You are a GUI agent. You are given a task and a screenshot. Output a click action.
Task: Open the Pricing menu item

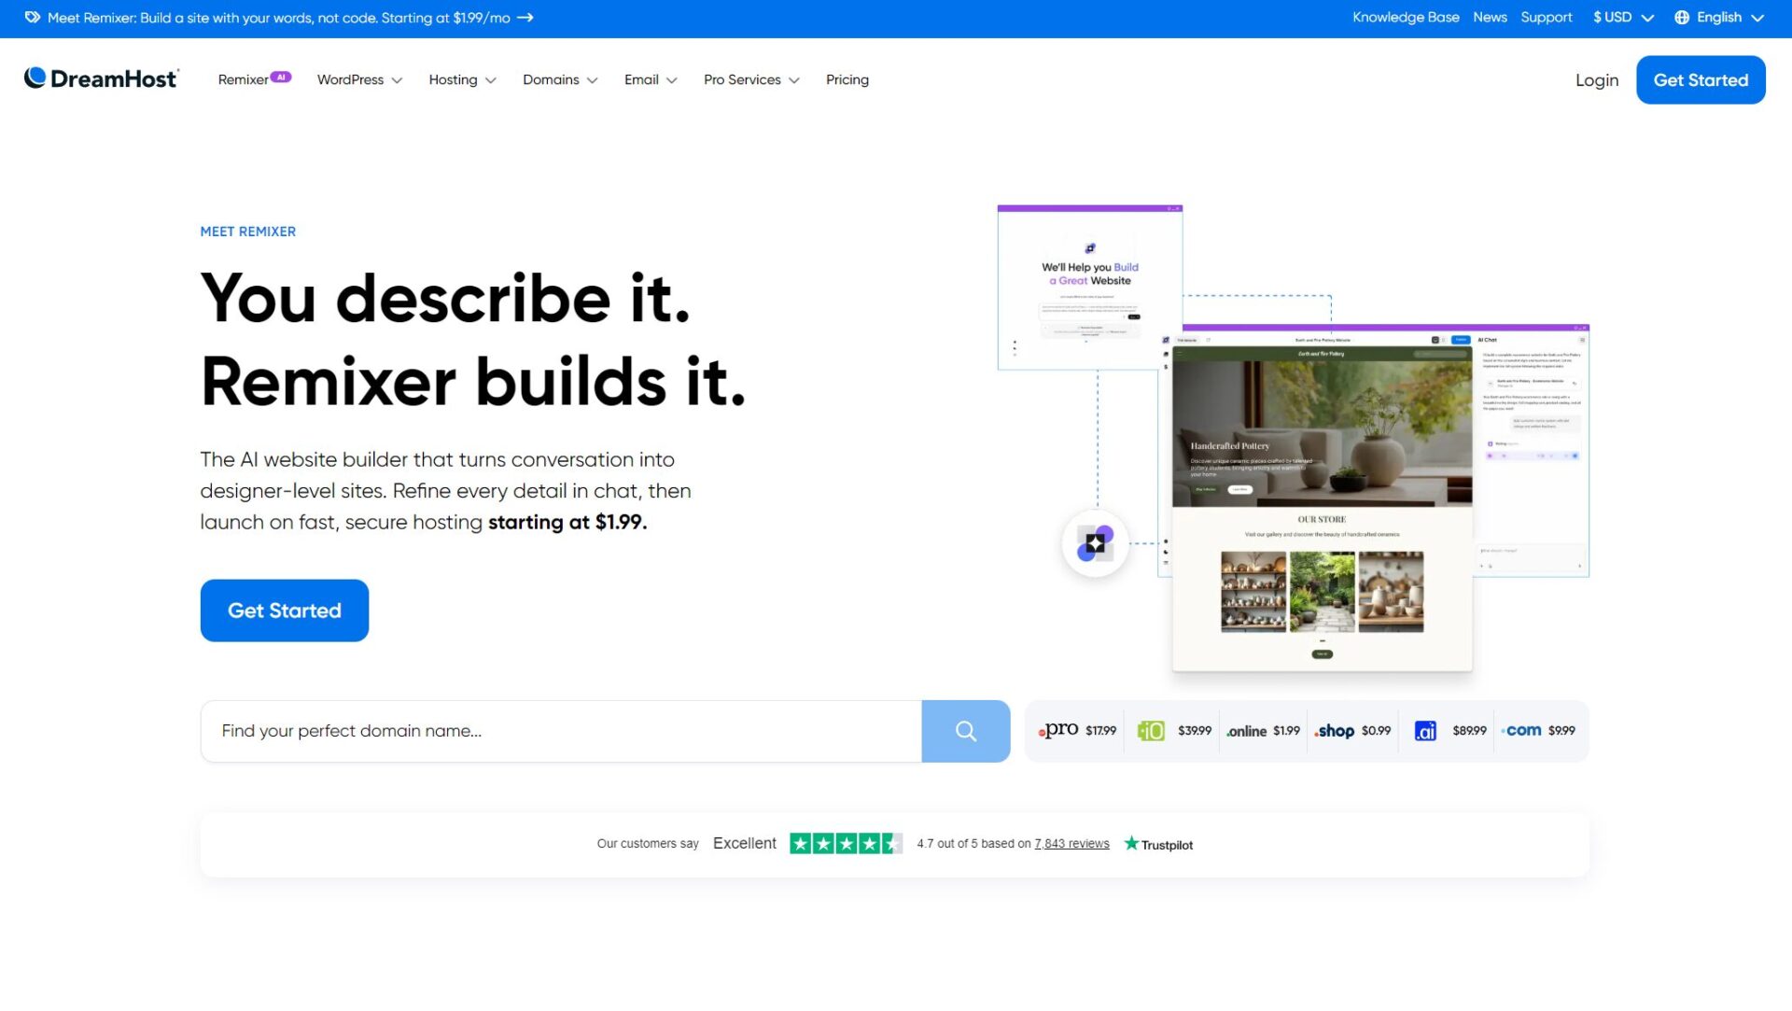(x=847, y=80)
